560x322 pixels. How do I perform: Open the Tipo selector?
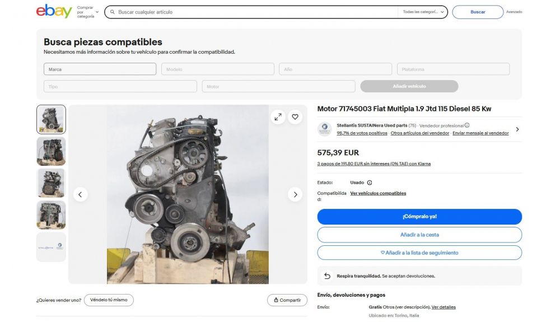point(120,86)
